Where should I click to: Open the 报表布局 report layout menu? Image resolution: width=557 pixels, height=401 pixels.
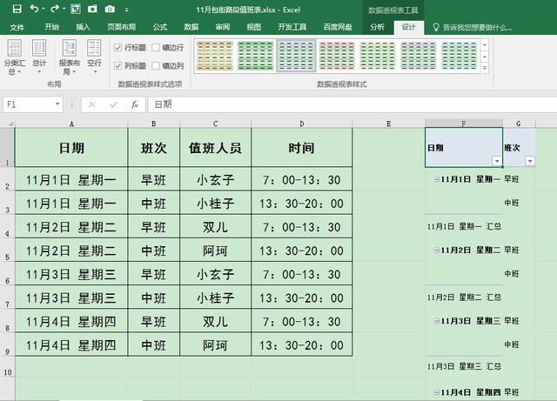click(x=70, y=57)
